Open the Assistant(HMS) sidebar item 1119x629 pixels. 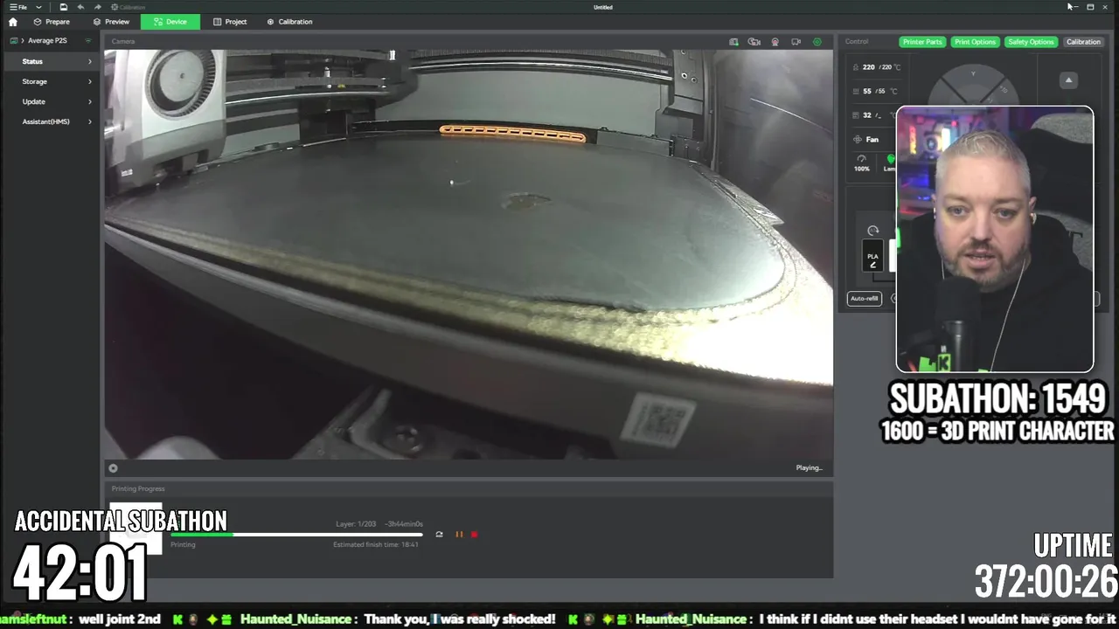pyautogui.click(x=52, y=121)
